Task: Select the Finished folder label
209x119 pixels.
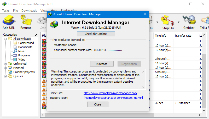Action: 18,68
